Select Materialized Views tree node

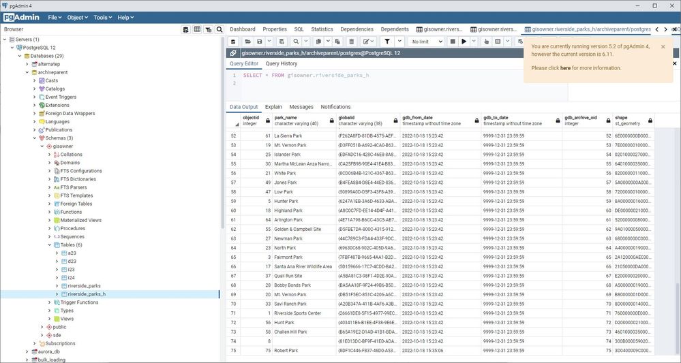pyautogui.click(x=81, y=220)
